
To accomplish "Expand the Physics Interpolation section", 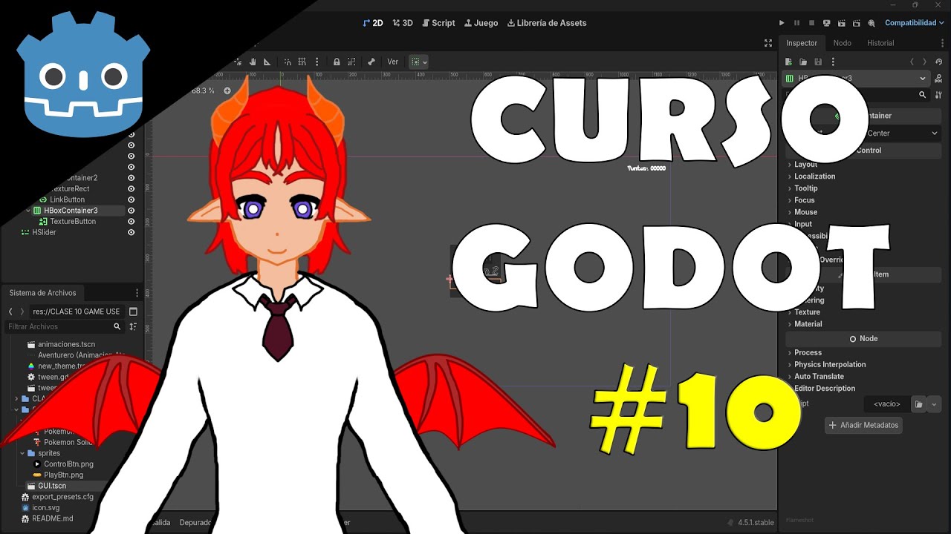I will click(x=830, y=365).
